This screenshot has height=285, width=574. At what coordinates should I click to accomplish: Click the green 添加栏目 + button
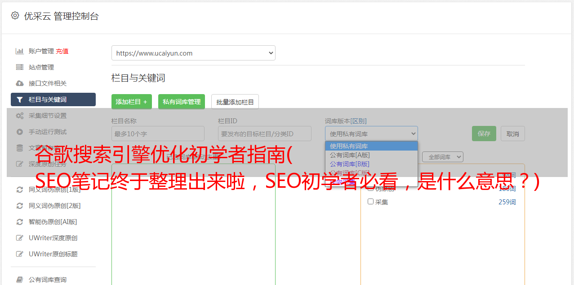[x=132, y=102]
